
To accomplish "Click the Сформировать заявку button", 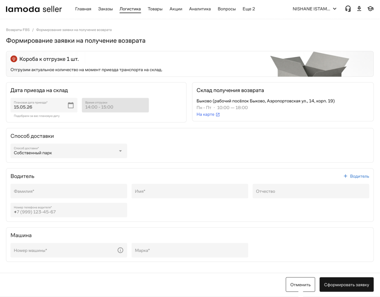I will (347, 285).
